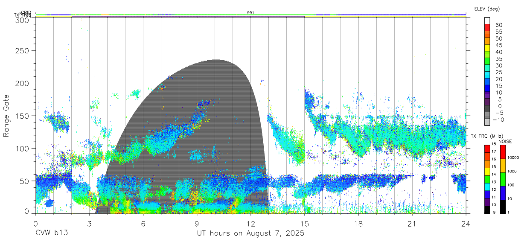Screen dimensions: 524x242
Task: Click the x-axis tick label '9'
Action: pyautogui.click(x=197, y=224)
